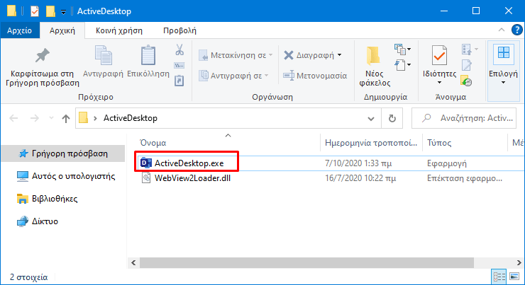Image resolution: width=525 pixels, height=285 pixels.
Task: Open Δίκτυο in navigation pane
Action: (38, 221)
